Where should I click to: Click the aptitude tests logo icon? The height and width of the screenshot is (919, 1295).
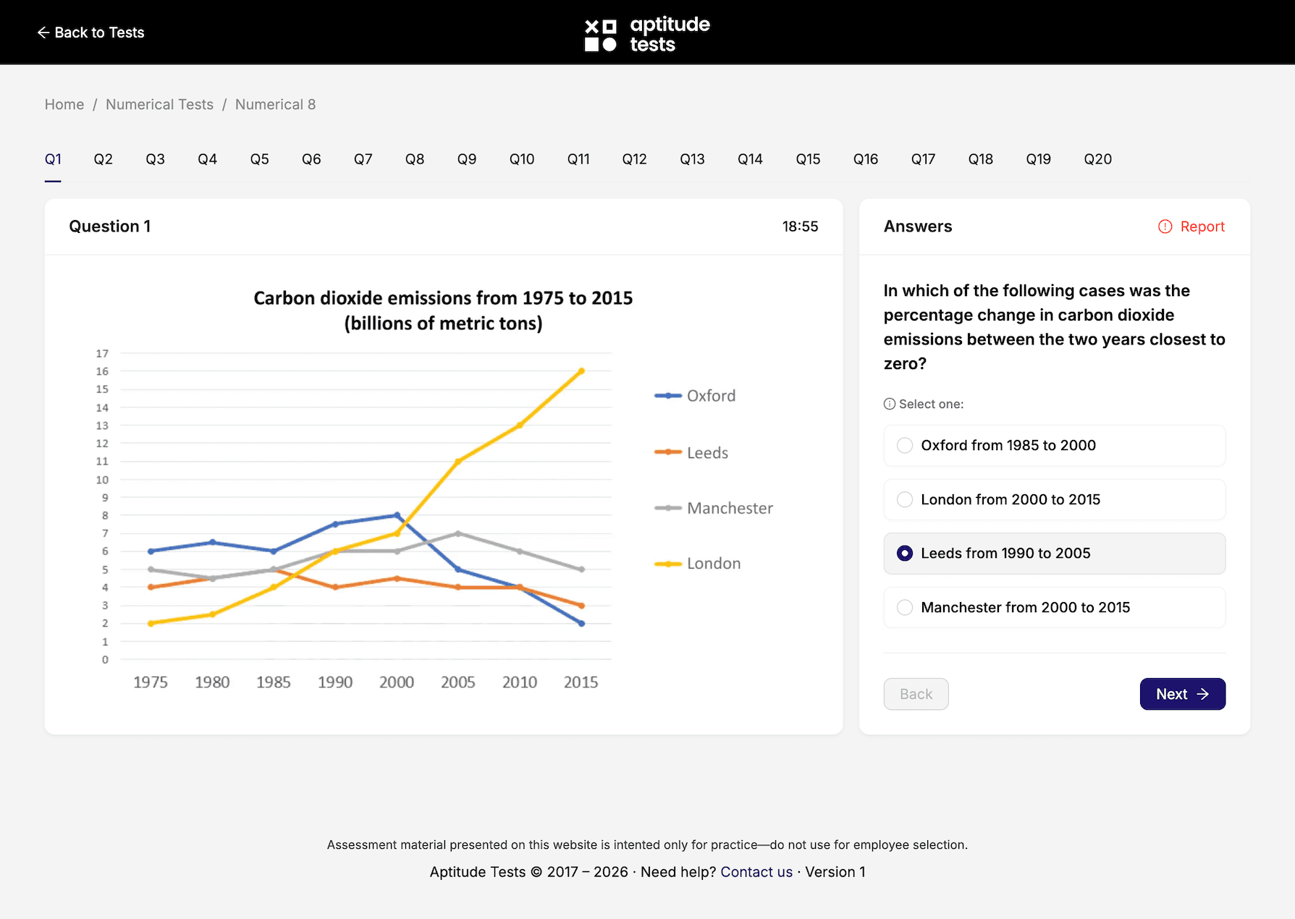coord(601,35)
